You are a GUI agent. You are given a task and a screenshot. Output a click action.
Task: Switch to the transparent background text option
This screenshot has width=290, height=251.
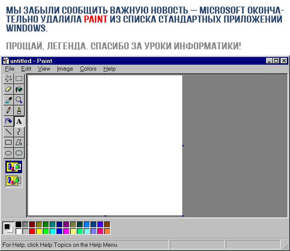pos(14,180)
